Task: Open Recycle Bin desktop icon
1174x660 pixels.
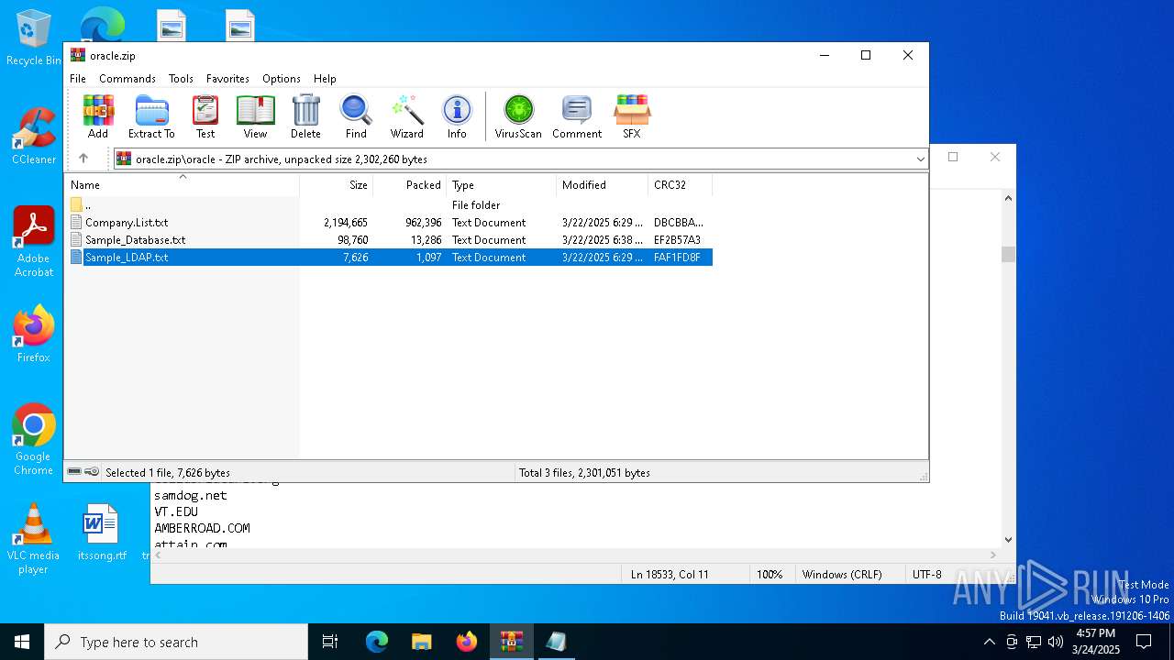Action: point(34,38)
